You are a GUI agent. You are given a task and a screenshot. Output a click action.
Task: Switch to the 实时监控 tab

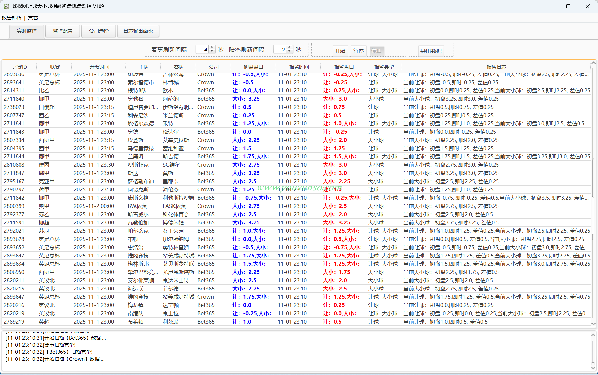pyautogui.click(x=27, y=31)
